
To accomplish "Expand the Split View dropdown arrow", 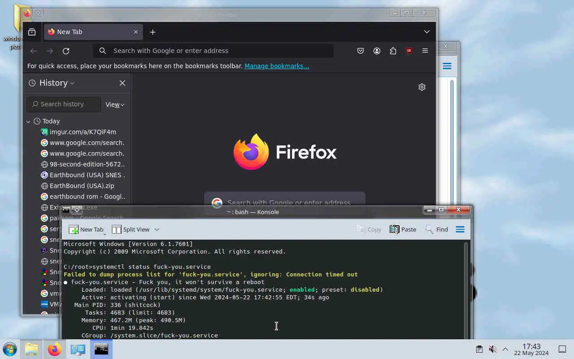I will [157, 229].
